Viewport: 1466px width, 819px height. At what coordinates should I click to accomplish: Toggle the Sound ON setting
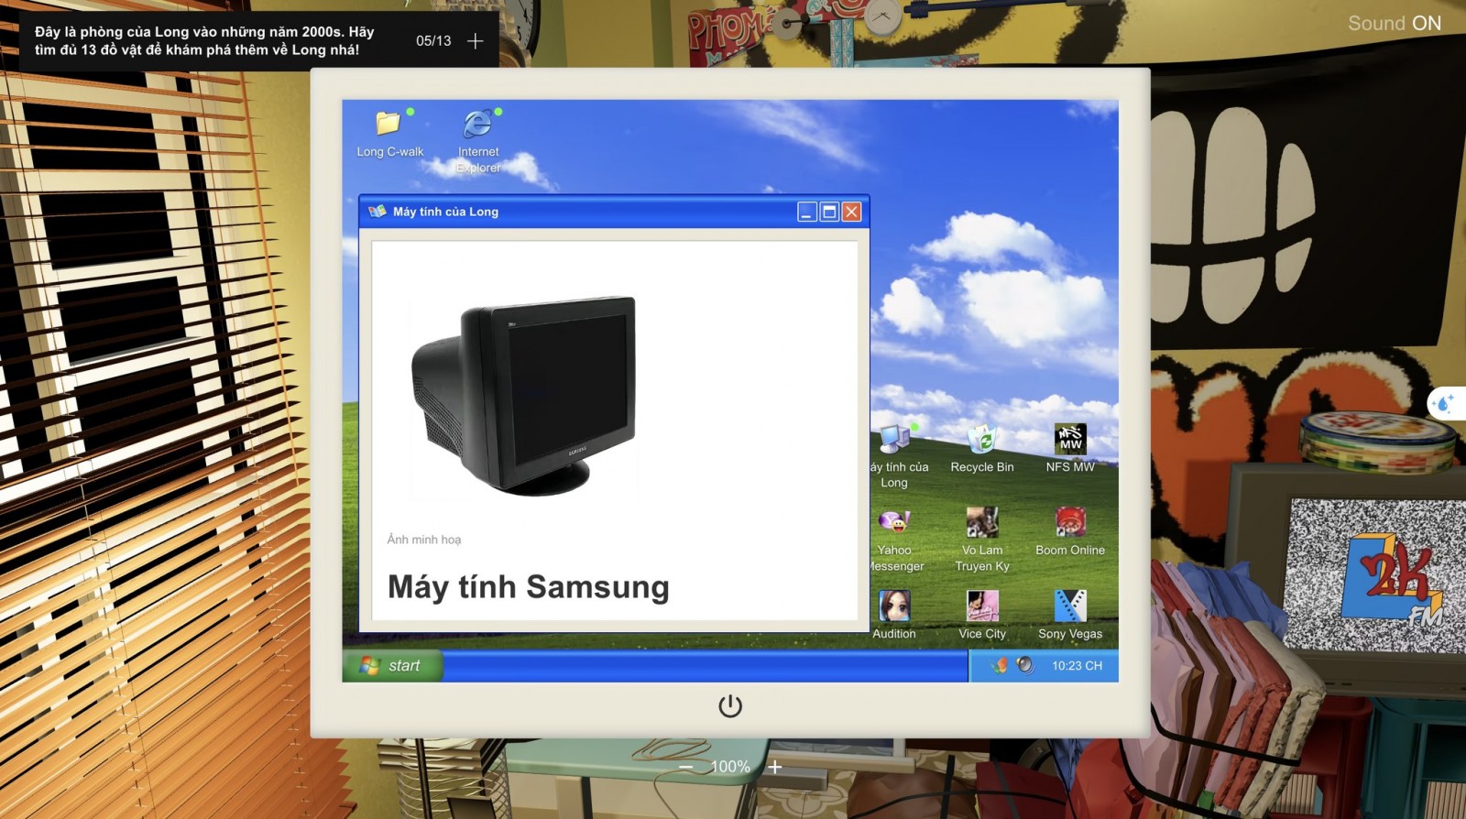pos(1394,24)
